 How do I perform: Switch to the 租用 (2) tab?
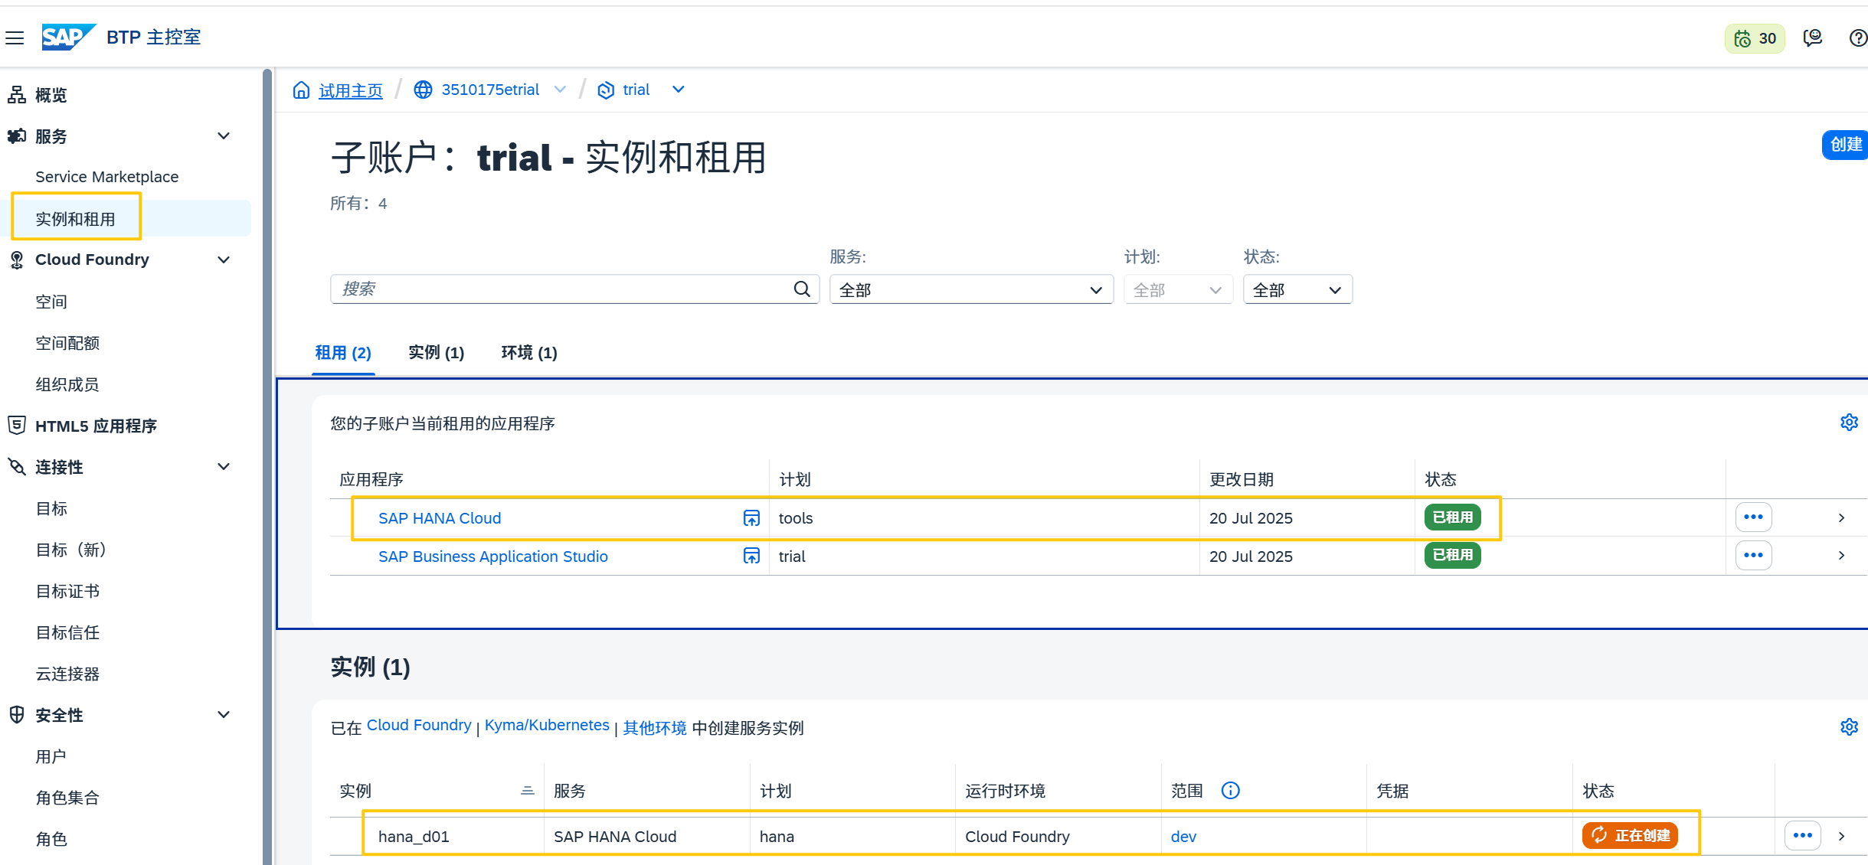[343, 353]
